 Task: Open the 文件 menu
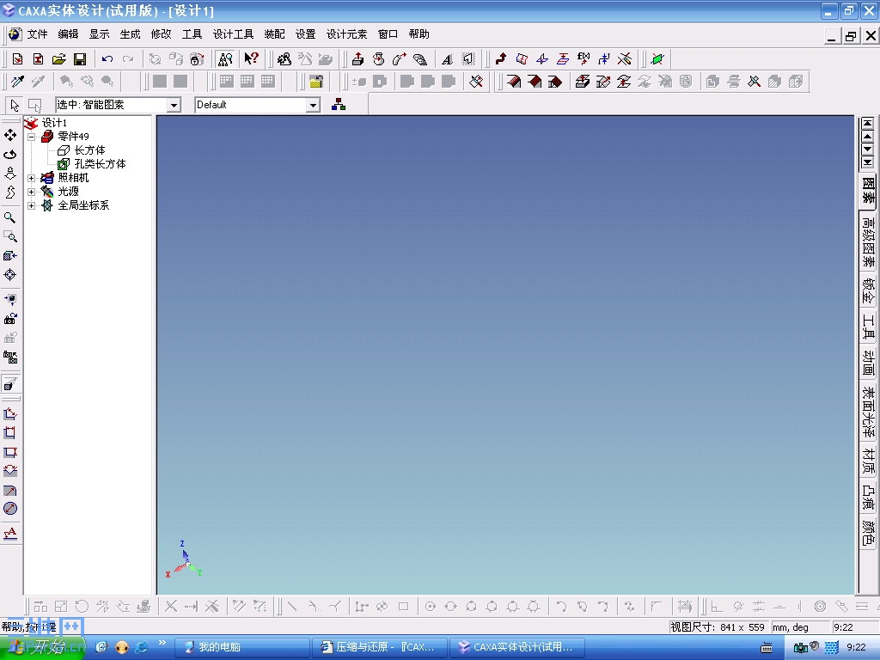[x=37, y=34]
